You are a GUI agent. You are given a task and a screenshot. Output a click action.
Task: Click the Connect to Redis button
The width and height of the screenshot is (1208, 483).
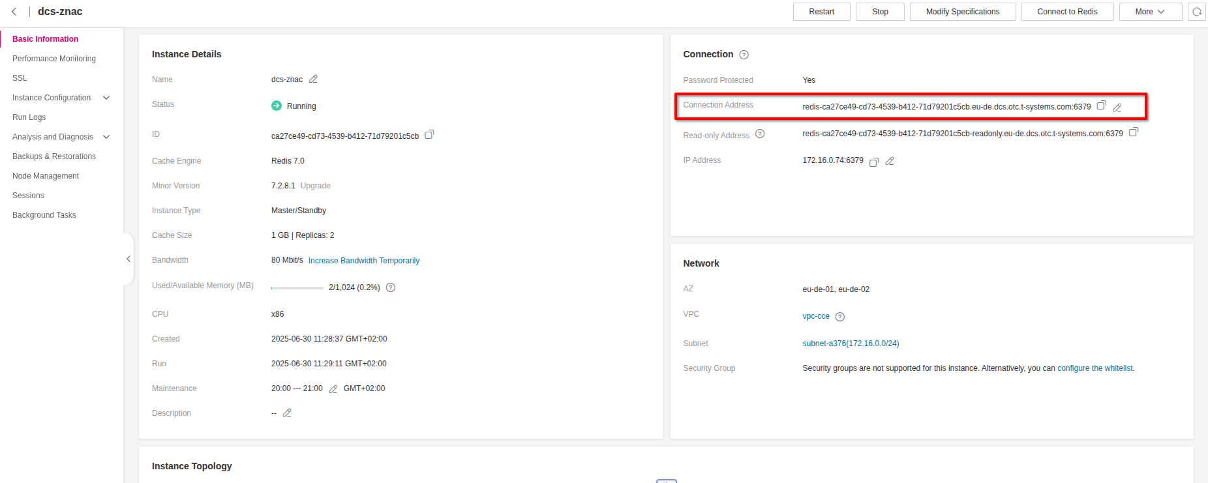(x=1067, y=12)
